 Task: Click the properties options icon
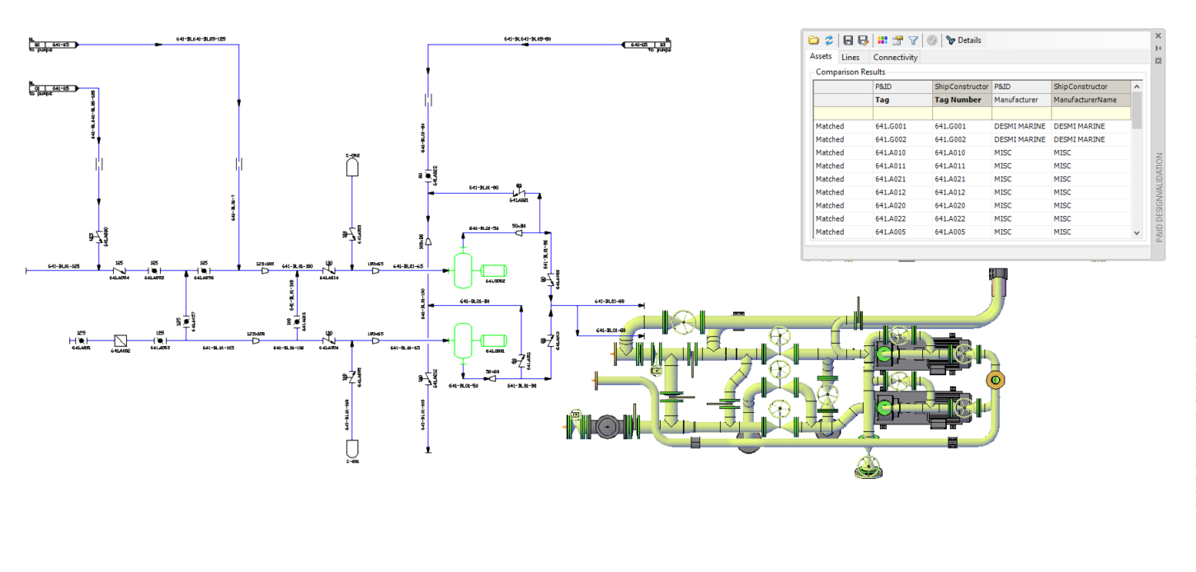tap(897, 40)
